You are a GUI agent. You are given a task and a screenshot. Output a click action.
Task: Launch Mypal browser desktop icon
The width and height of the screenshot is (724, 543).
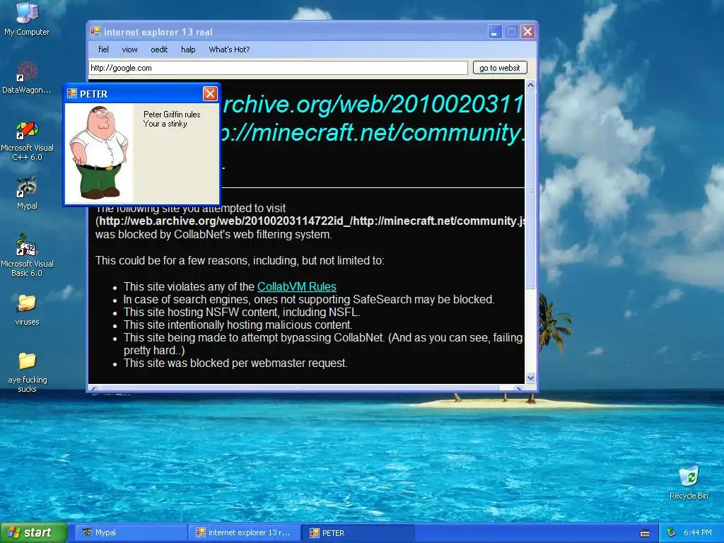[x=27, y=193]
